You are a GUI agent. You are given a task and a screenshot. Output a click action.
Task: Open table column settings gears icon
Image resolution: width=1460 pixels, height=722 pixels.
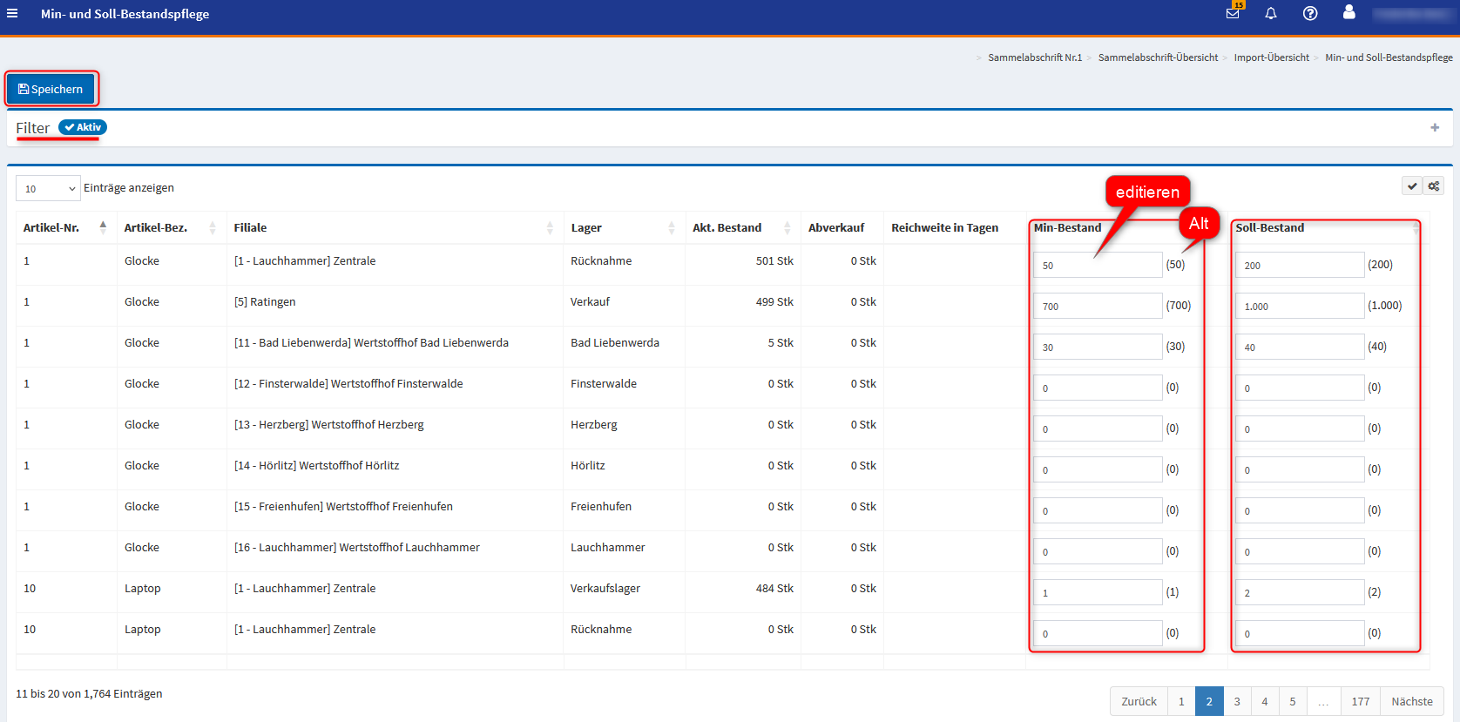point(1434,186)
